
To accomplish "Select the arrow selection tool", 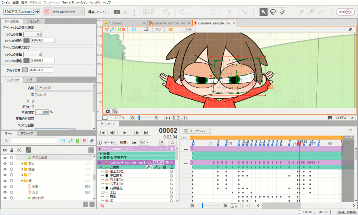I will 263,12.
